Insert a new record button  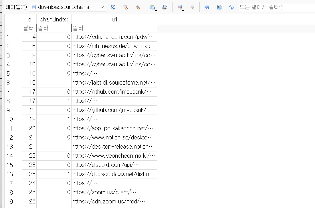pos(181,7)
